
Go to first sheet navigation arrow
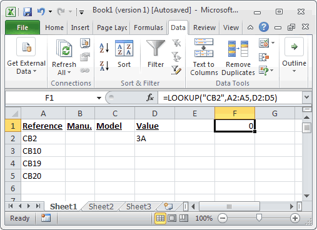[x=11, y=206]
